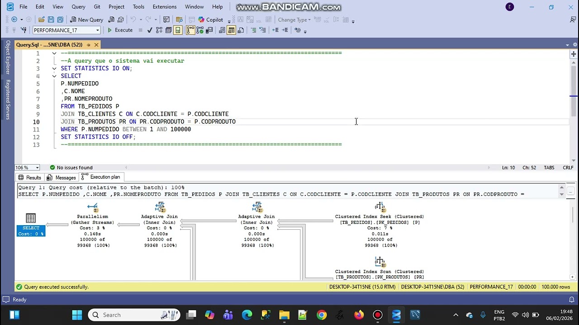Click the Comment out selected lines icon
Screen dimensions: 579x325
[253, 30]
